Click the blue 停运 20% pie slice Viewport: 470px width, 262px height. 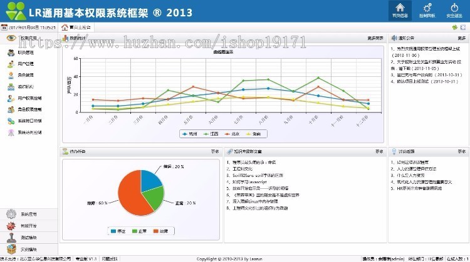[x=150, y=180]
